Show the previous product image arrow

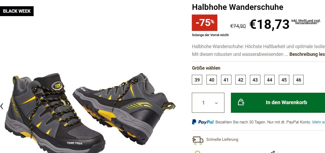pos(2,106)
